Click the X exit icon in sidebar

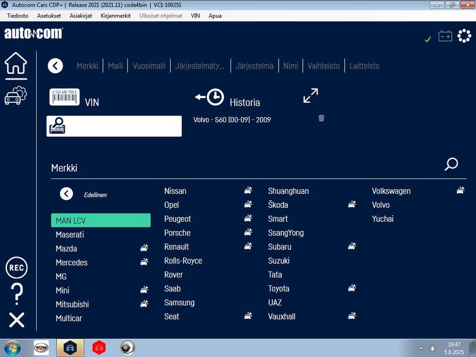pyautogui.click(x=17, y=320)
